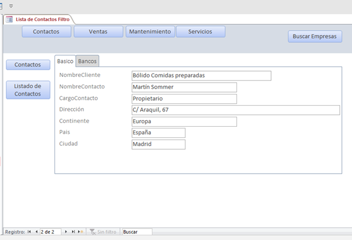Open the Quick Access Toolbar customize dropdown
352x240 pixels.
click(x=11, y=5)
